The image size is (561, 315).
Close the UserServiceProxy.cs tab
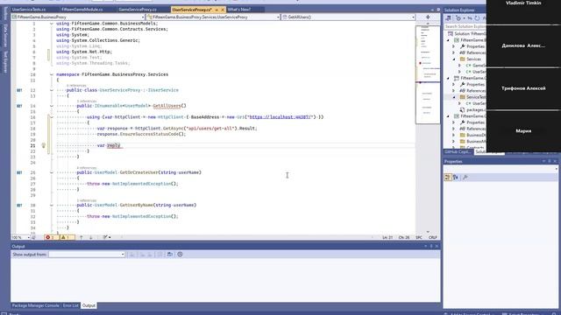pos(223,10)
